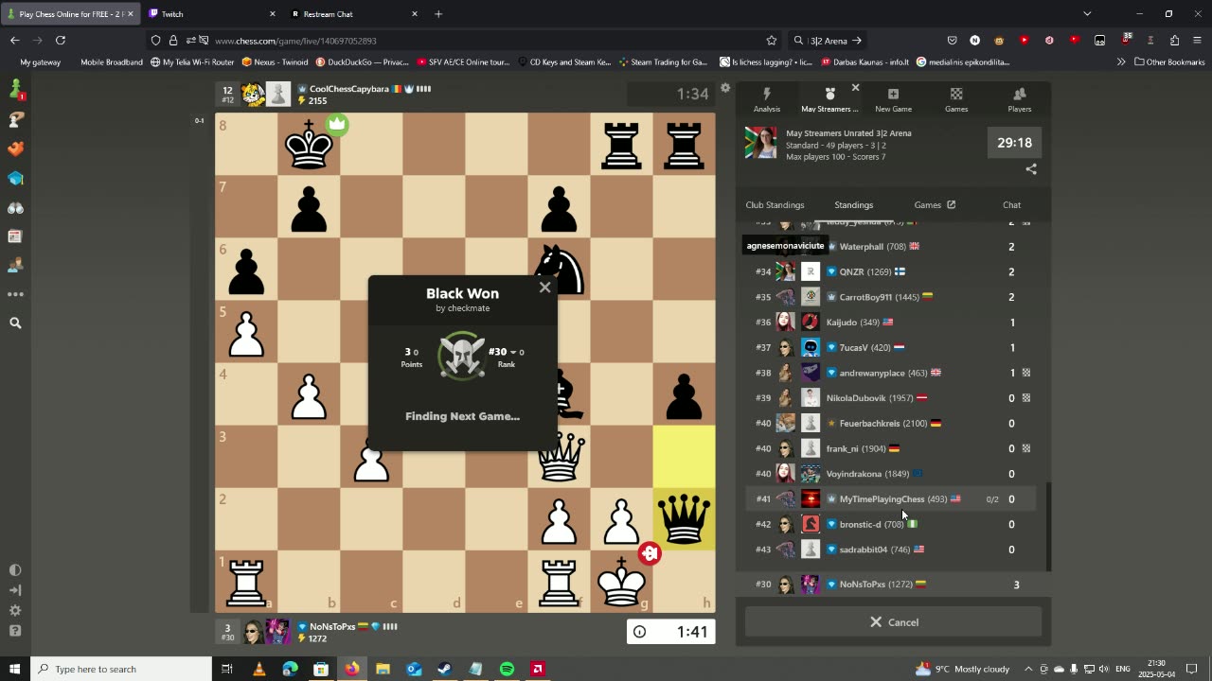Open the News icon in sidebar
The height and width of the screenshot is (681, 1212).
point(15,236)
